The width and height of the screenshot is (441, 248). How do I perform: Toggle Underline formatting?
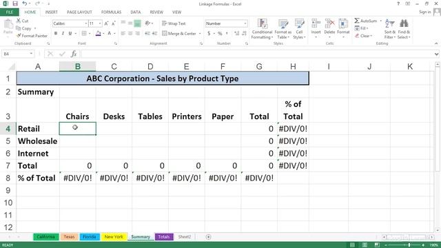point(70,34)
